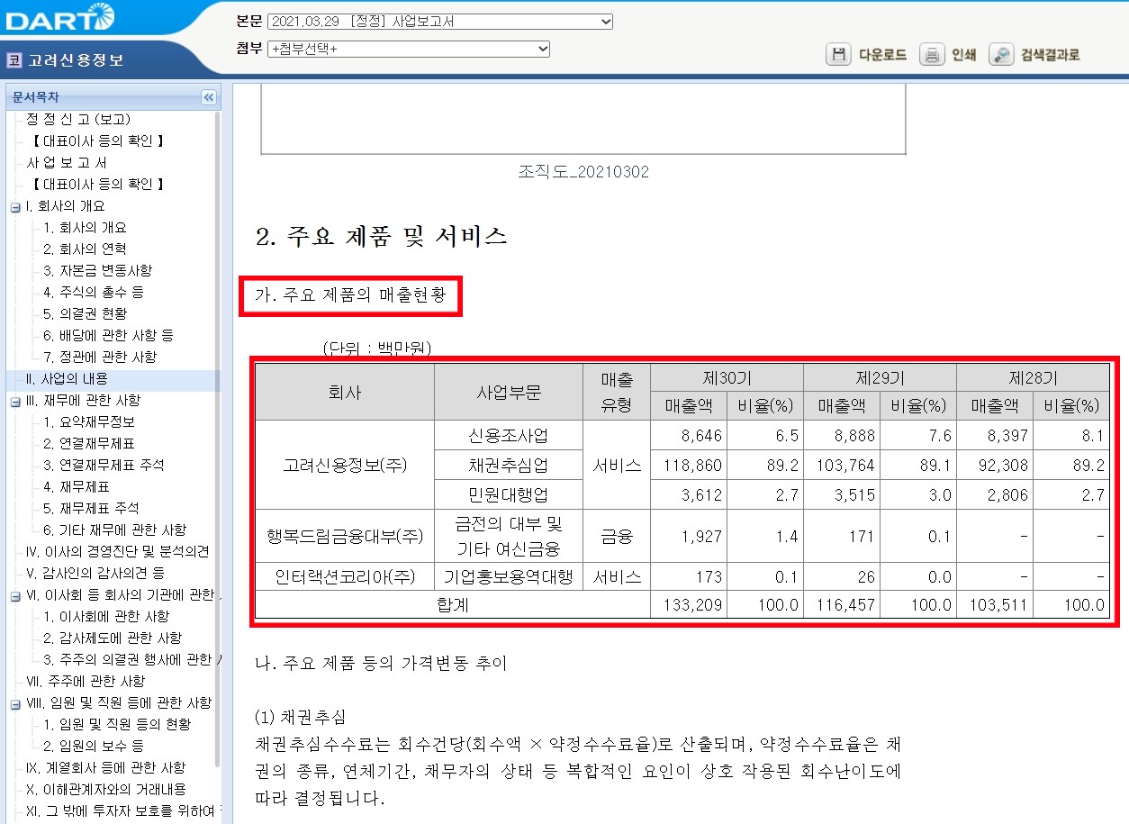Select I. 회사의 개요 section
Viewport: 1129px width, 824px height.
[66, 205]
